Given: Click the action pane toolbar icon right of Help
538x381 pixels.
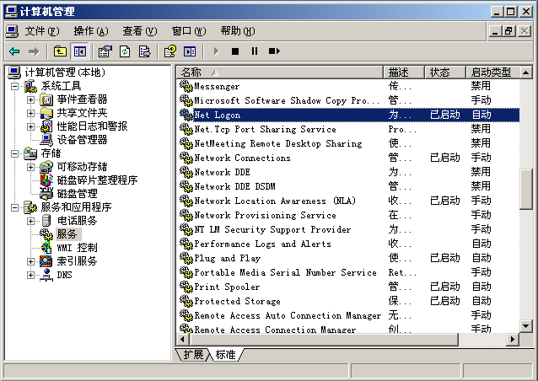Looking at the screenshot, I should (190, 51).
